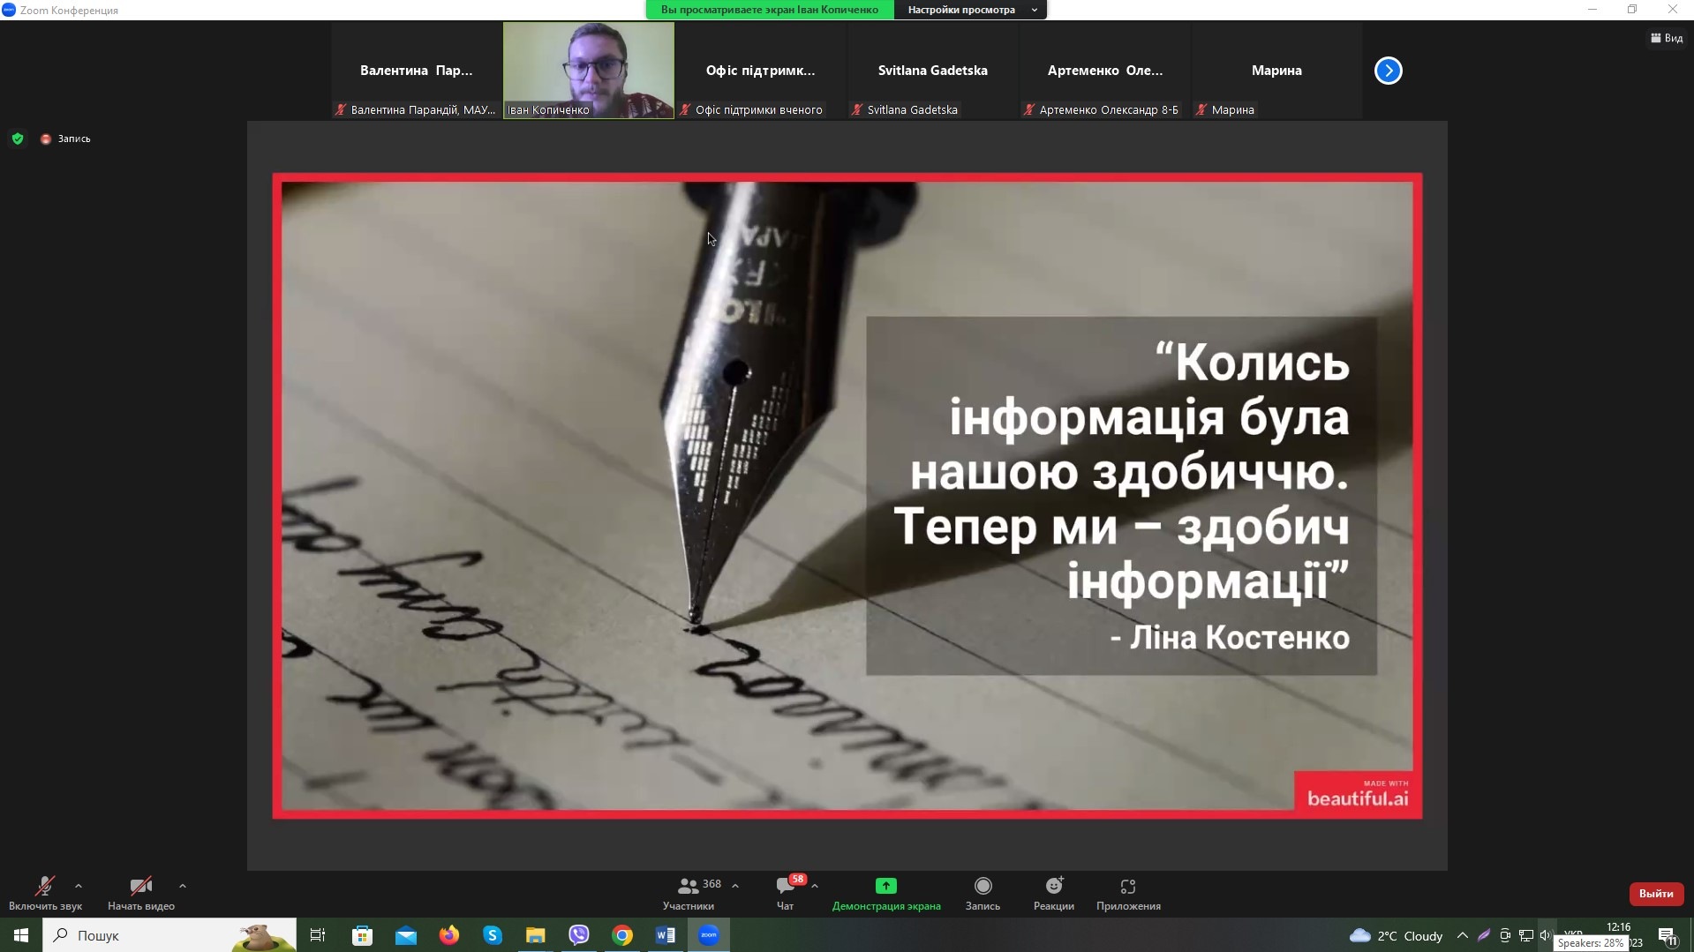Click the green encryption shield icon

tap(18, 139)
